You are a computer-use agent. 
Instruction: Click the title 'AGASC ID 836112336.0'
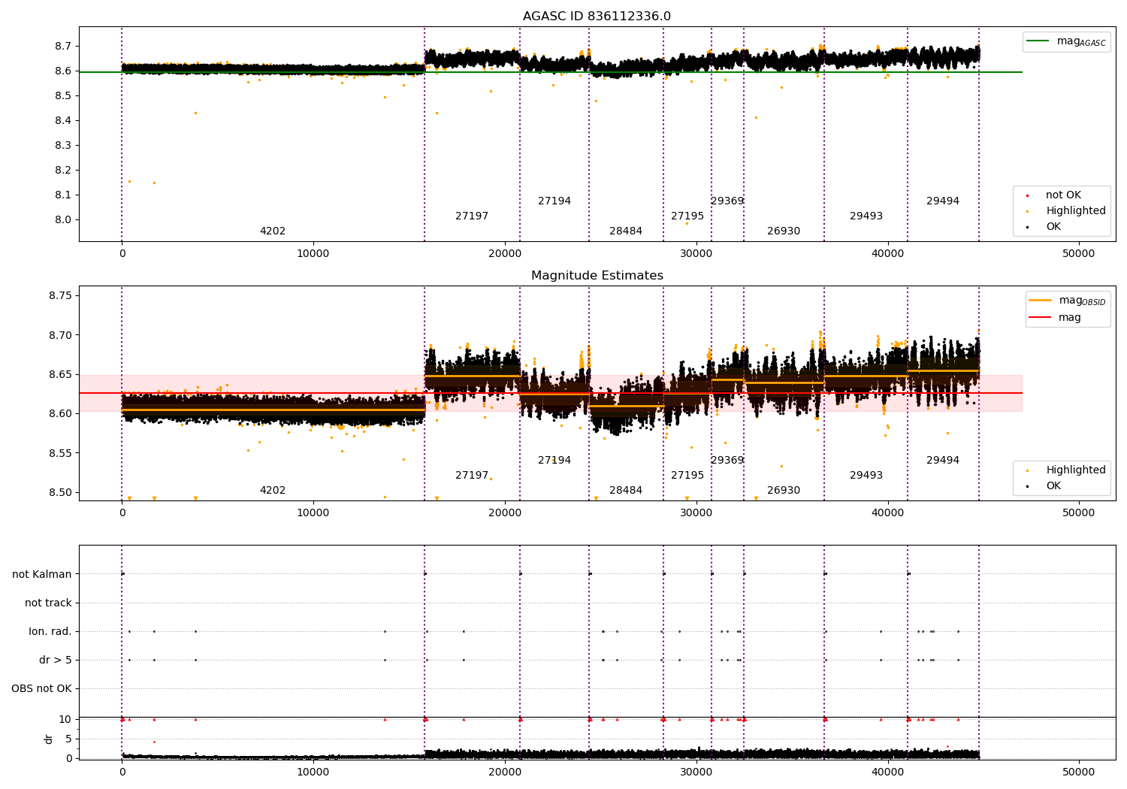(597, 17)
